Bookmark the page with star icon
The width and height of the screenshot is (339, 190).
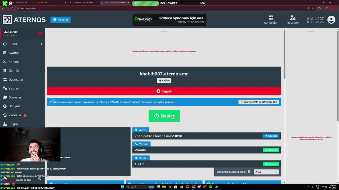click(313, 8)
